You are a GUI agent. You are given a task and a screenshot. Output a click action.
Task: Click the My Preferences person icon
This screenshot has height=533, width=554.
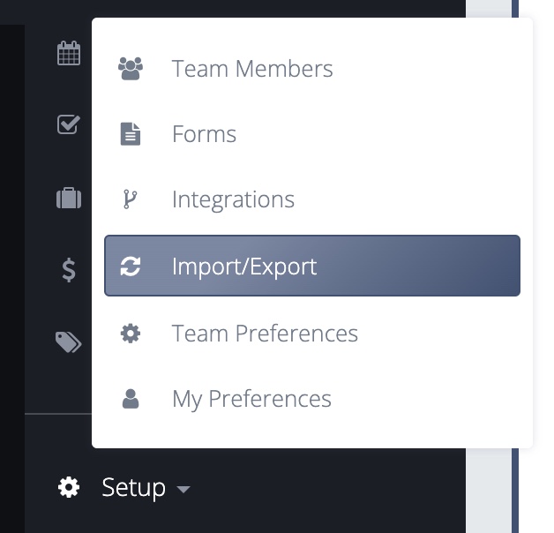pyautogui.click(x=131, y=399)
